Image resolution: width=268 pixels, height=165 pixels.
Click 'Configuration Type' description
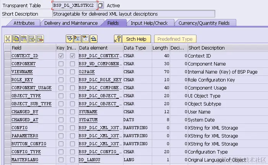click(x=208, y=152)
